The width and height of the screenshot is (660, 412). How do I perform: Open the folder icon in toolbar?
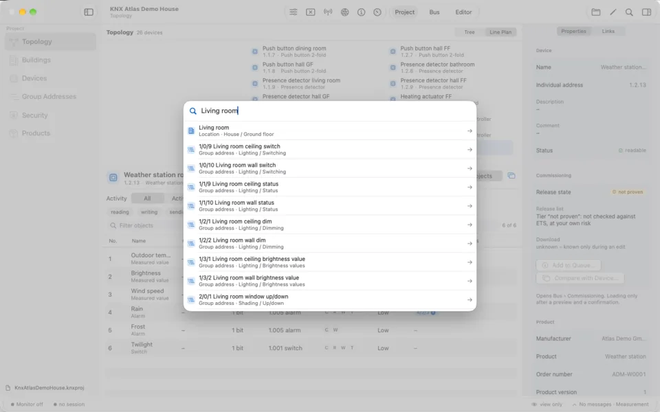tap(596, 12)
